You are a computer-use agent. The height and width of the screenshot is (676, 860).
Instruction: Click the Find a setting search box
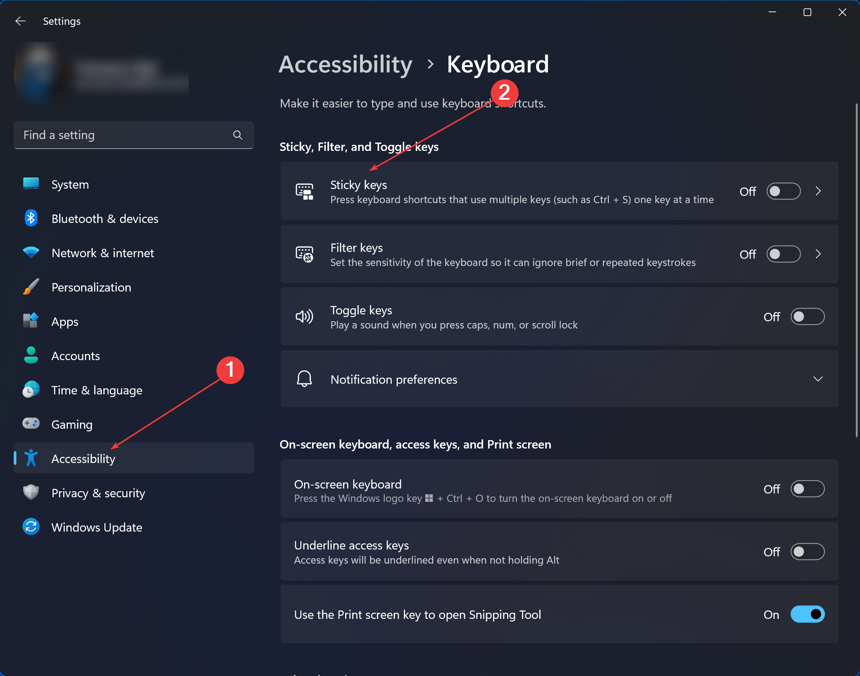point(123,135)
